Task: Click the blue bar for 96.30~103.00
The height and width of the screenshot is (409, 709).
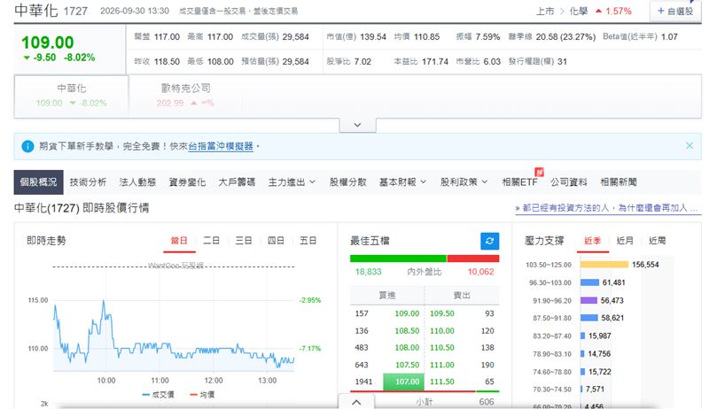Action: [x=589, y=282]
